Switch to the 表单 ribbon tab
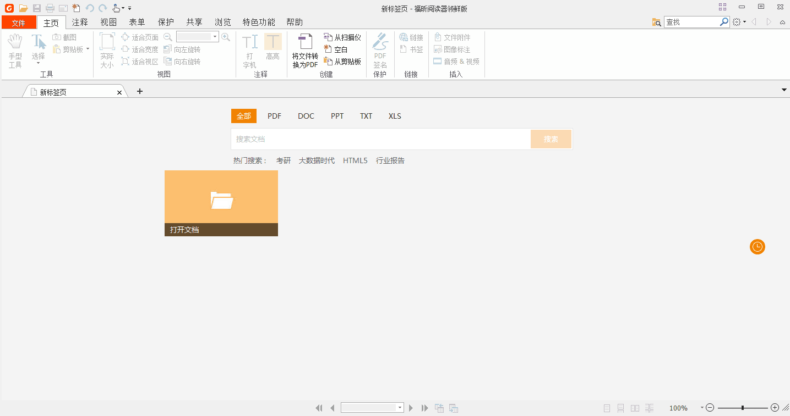Viewport: 790px width, 416px height. pos(137,23)
